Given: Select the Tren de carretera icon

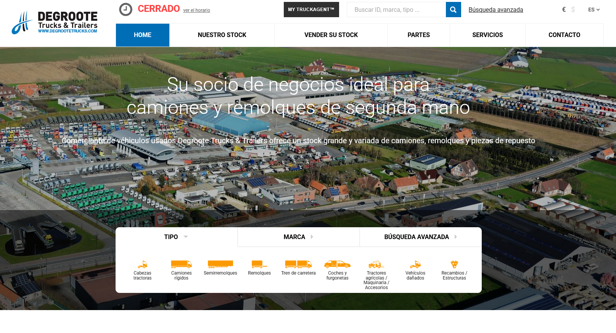Looking at the screenshot, I should tap(298, 264).
